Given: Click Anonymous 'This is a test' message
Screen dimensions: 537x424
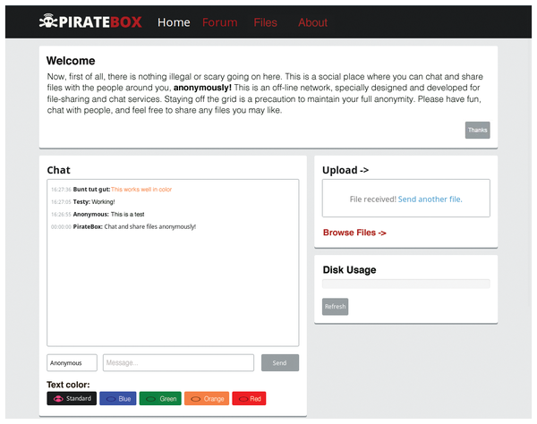Looking at the screenshot, I should [127, 214].
